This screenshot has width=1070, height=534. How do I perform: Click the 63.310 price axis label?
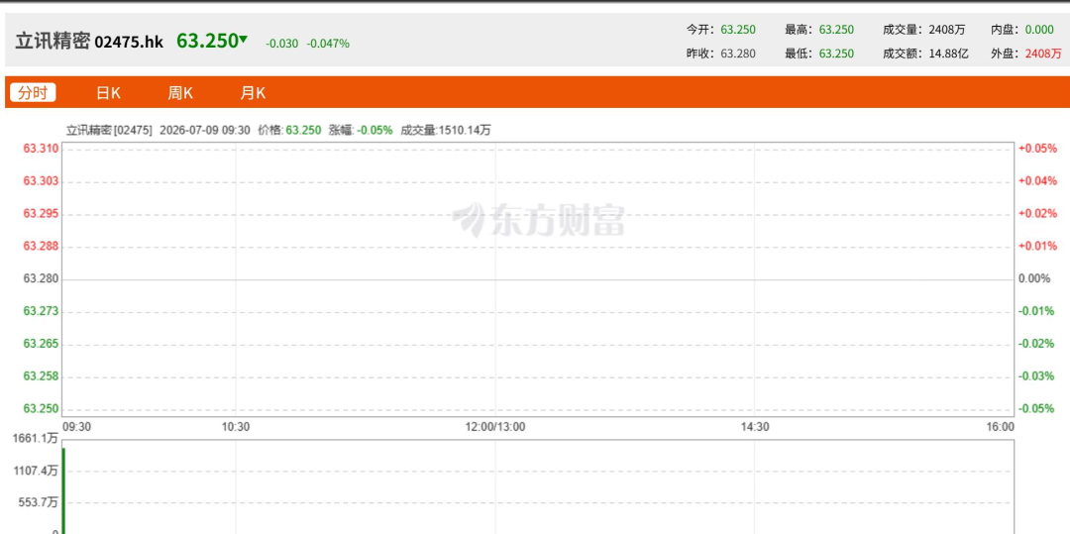point(41,148)
